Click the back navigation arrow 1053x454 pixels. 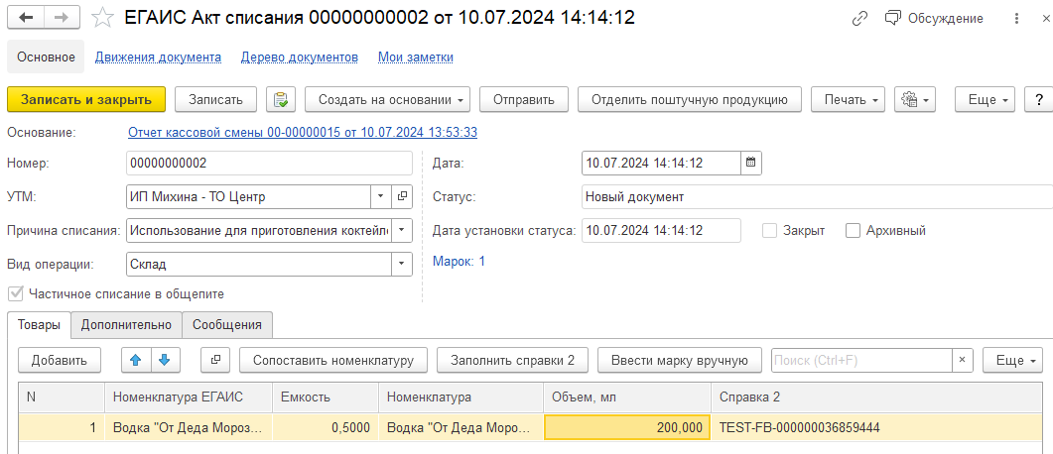tap(26, 18)
